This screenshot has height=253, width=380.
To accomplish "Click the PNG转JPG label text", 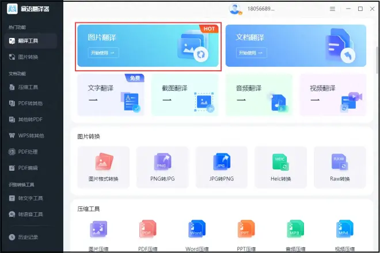I will pos(162,179).
